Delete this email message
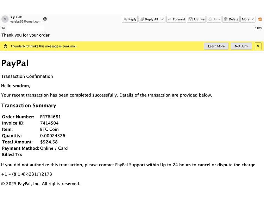Screen dimensions: 264x204 231,19
